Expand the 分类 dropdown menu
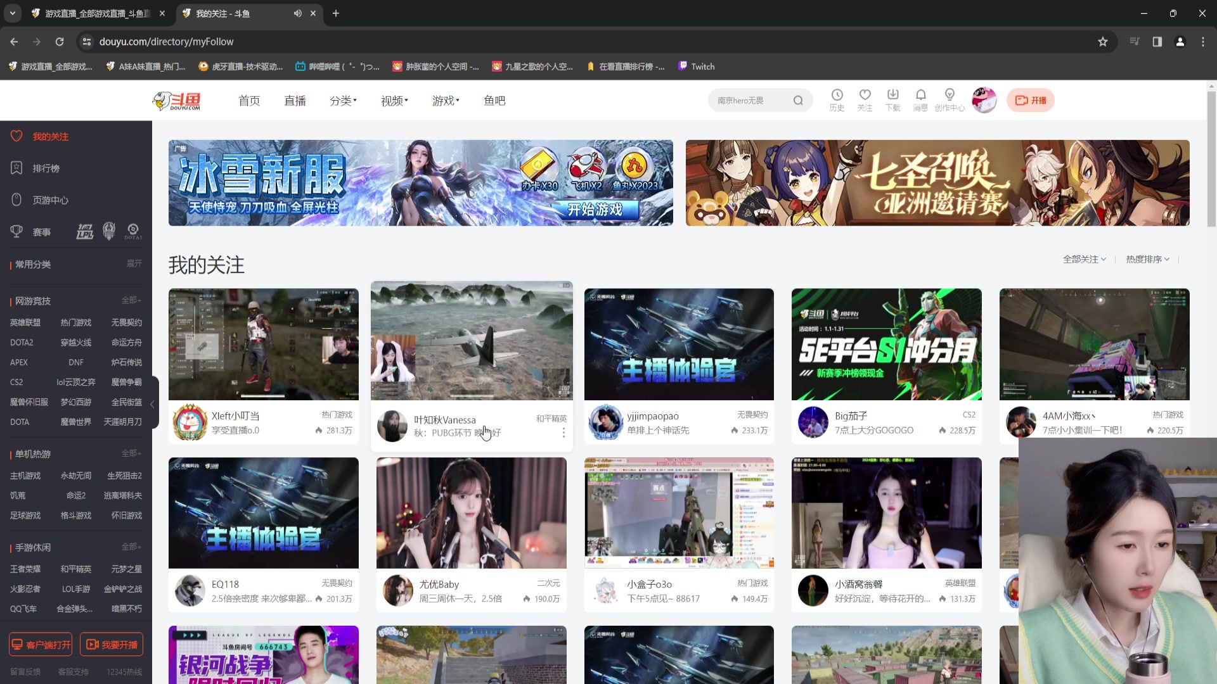This screenshot has width=1217, height=684. click(343, 101)
